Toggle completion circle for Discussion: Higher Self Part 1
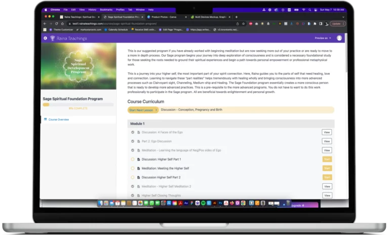 [133, 160]
